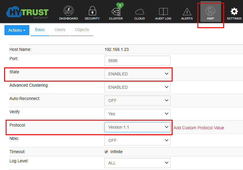The height and width of the screenshot is (170, 243).
Task: Open the Nbio dropdown
Action: coord(137,141)
